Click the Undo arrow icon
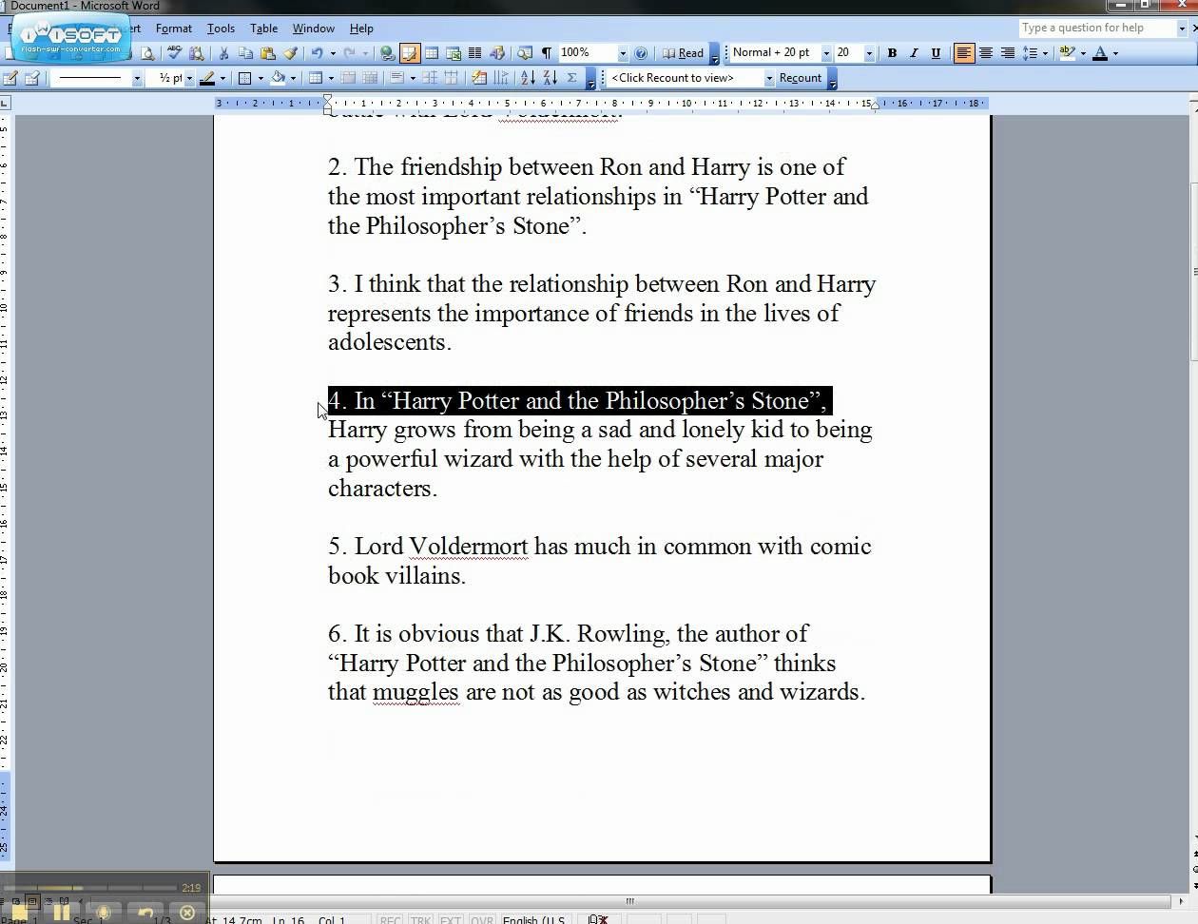The width and height of the screenshot is (1198, 924). (317, 53)
